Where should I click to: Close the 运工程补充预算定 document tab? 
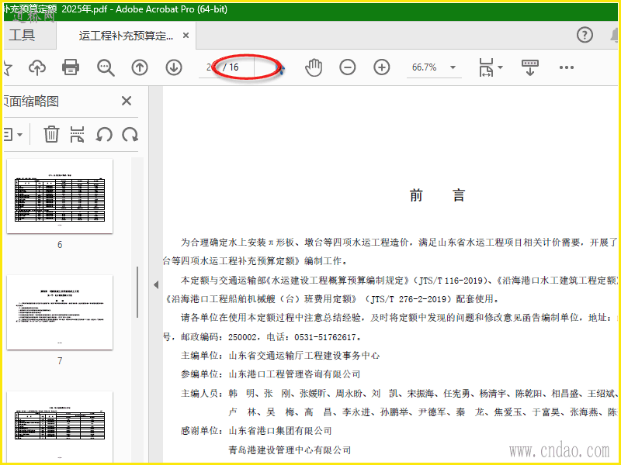tap(186, 36)
